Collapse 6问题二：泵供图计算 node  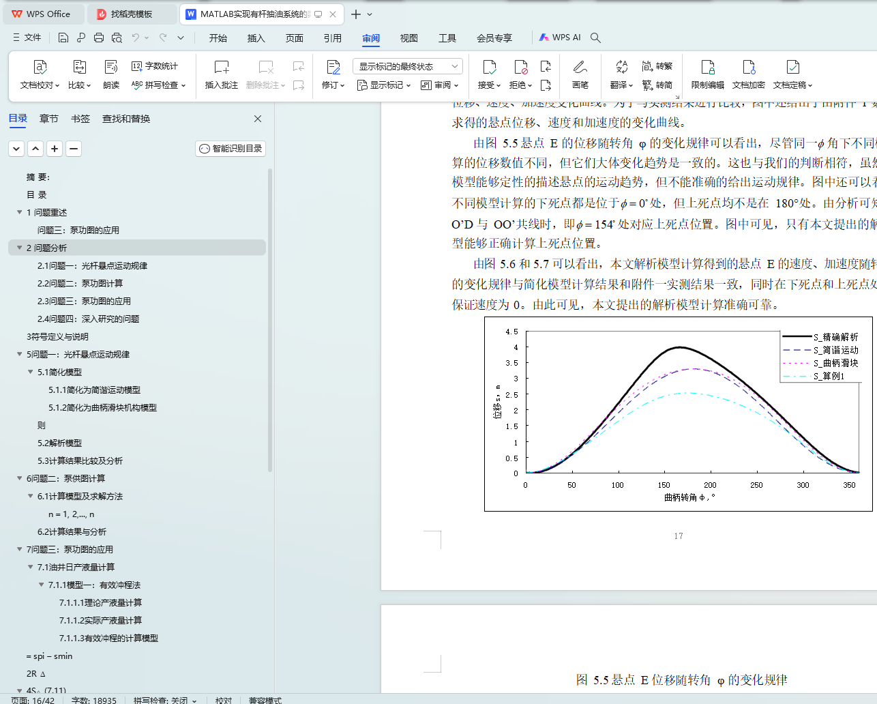point(20,478)
